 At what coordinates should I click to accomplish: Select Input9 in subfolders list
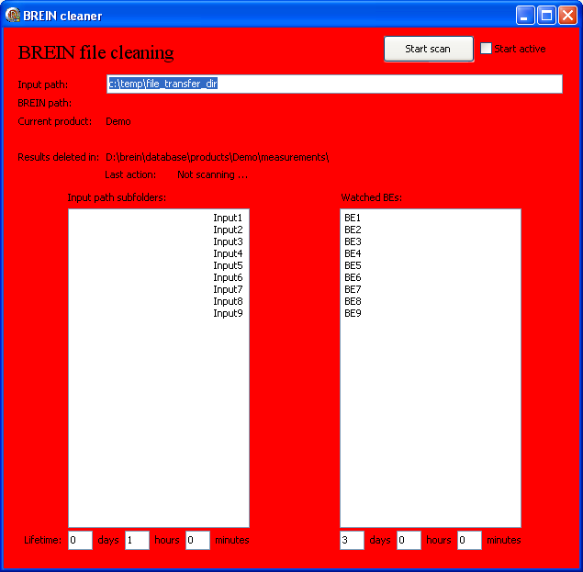point(228,313)
